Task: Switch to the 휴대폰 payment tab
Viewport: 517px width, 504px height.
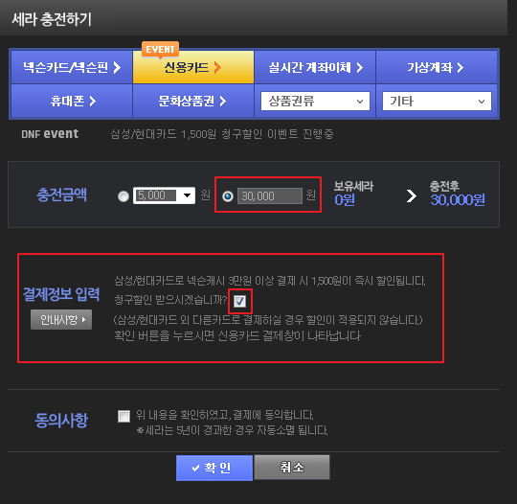Action: pos(72,101)
